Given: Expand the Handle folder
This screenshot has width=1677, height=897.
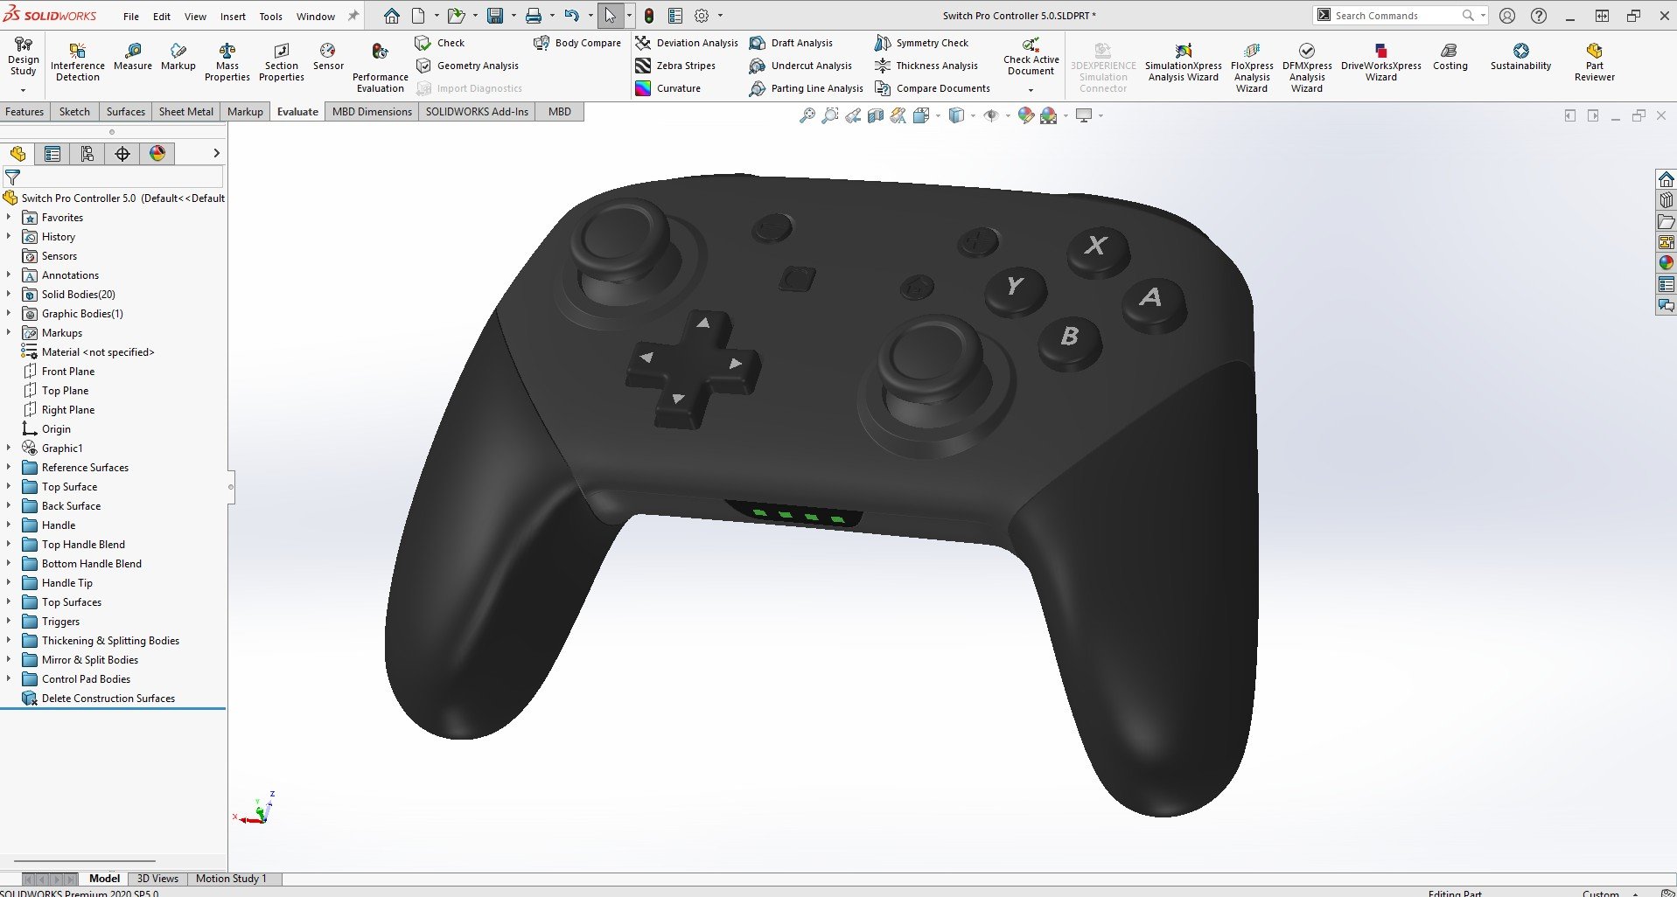Looking at the screenshot, I should tap(9, 525).
